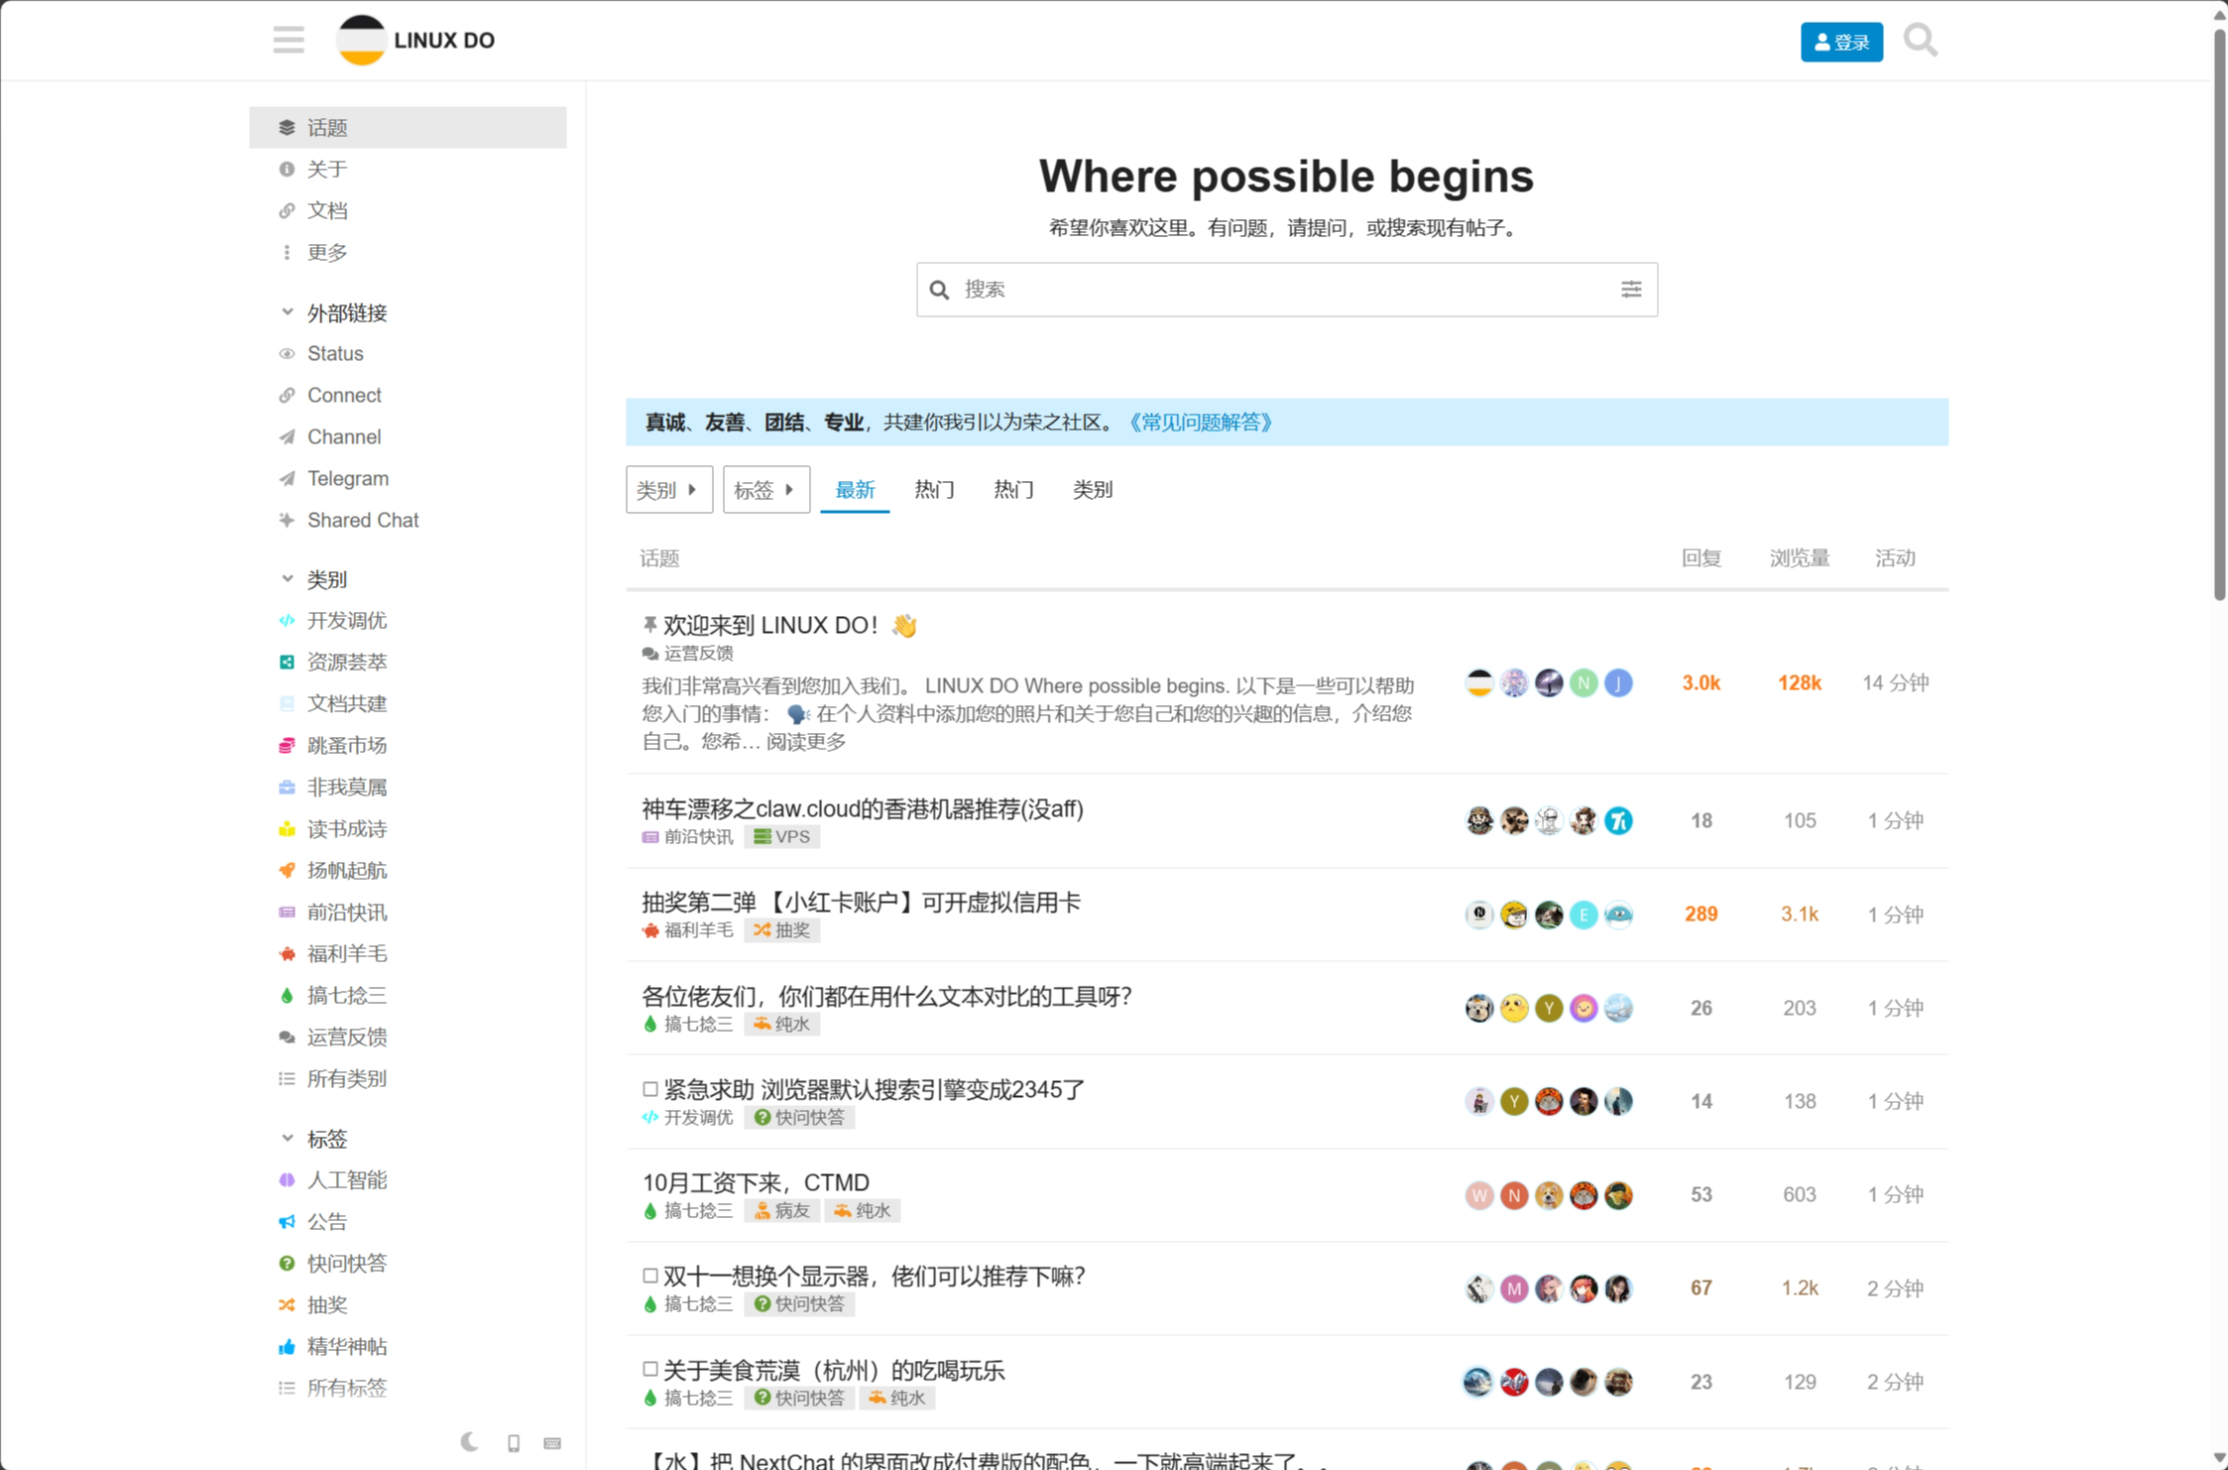Click 阅读更多 in welcome topic excerpt
This screenshot has height=1470, width=2228.
(x=806, y=741)
